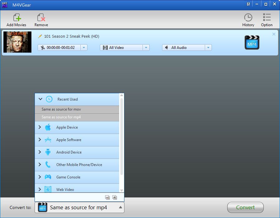
Task: Click the film strip icon in All Video
Action: point(105,48)
